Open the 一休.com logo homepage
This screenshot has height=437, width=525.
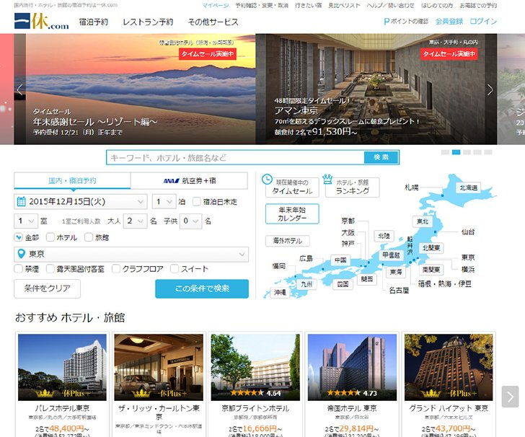point(42,22)
